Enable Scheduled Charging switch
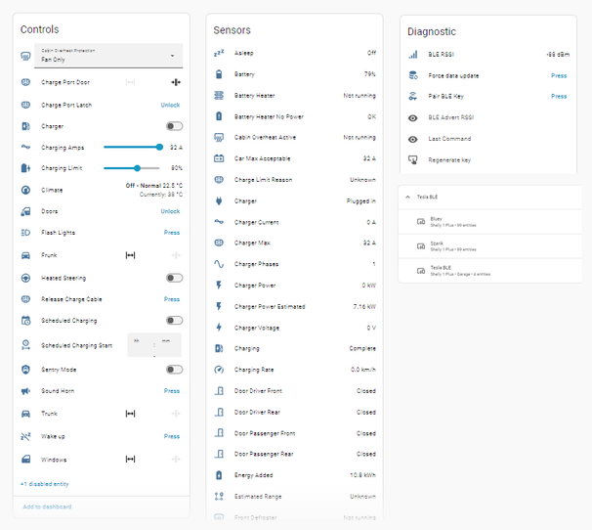This screenshot has height=530, width=592. coord(175,320)
